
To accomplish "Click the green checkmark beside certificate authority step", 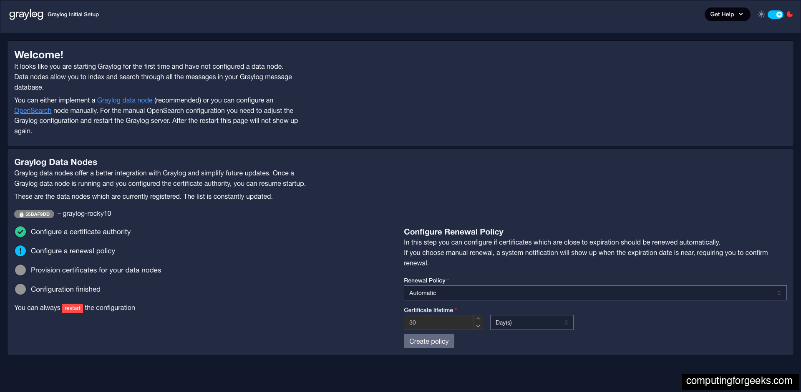I will (x=20, y=232).
